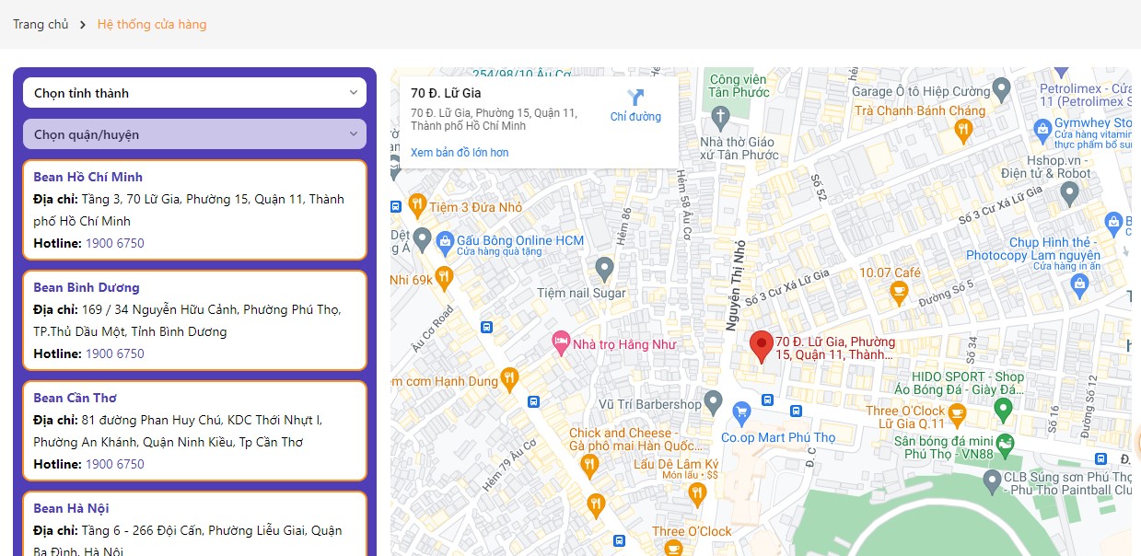
Task: Click the Công viên Tân Phước park label
Action: pyautogui.click(x=739, y=86)
